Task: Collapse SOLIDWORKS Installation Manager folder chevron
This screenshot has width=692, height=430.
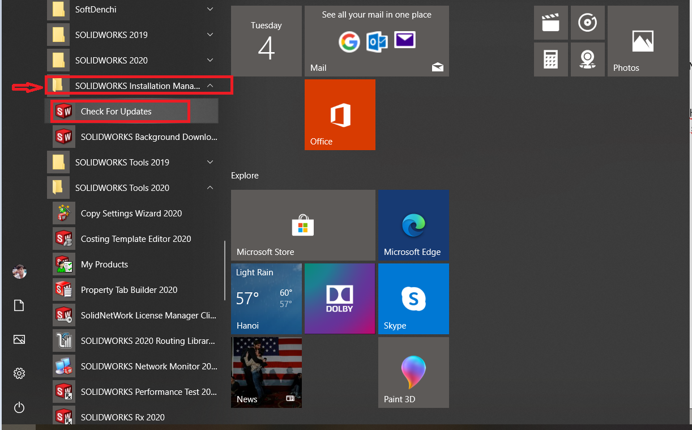Action: [x=210, y=86]
